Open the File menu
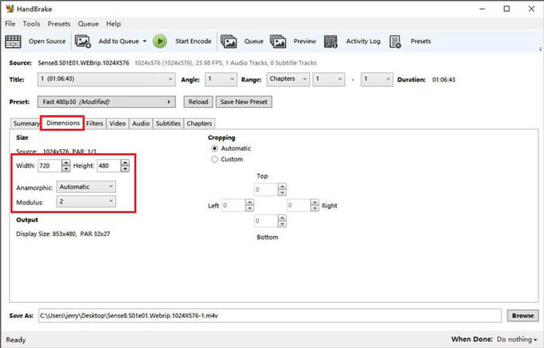Viewport: 544px width, 348px height. (10, 23)
